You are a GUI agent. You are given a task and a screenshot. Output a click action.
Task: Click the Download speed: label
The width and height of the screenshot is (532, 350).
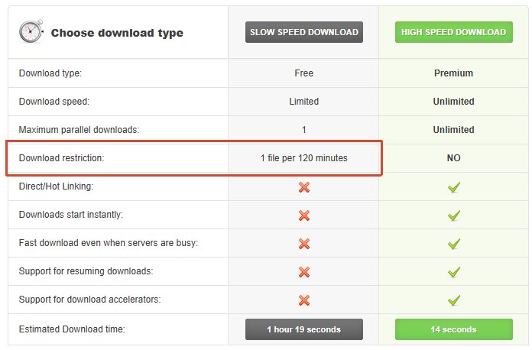54,102
